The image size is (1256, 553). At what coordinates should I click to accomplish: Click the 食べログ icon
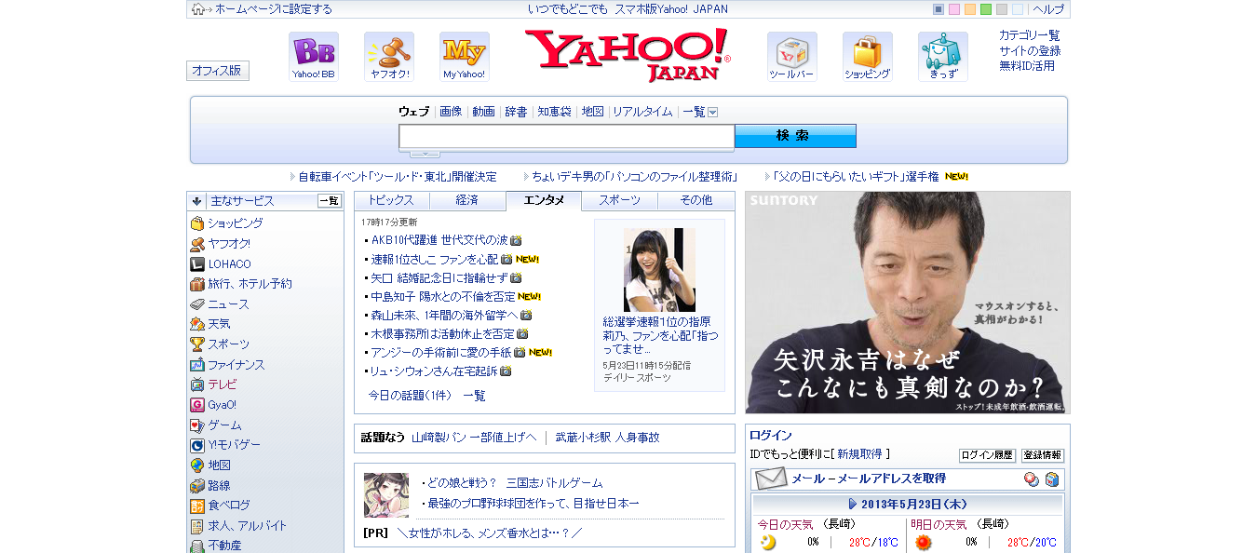point(197,506)
